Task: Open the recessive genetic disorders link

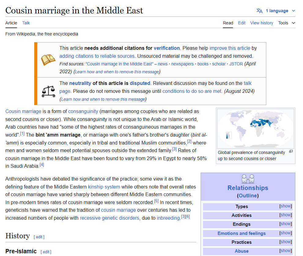Action: tap(109, 218)
